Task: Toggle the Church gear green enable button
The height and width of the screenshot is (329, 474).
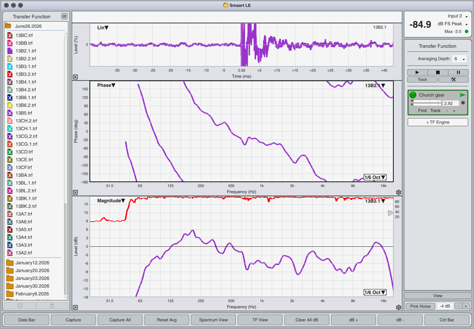Action: (x=413, y=95)
